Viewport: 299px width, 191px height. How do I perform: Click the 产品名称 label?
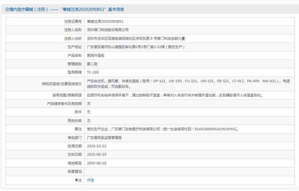74,56
